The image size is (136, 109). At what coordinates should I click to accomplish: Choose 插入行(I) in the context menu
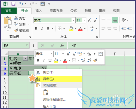pos(58,106)
